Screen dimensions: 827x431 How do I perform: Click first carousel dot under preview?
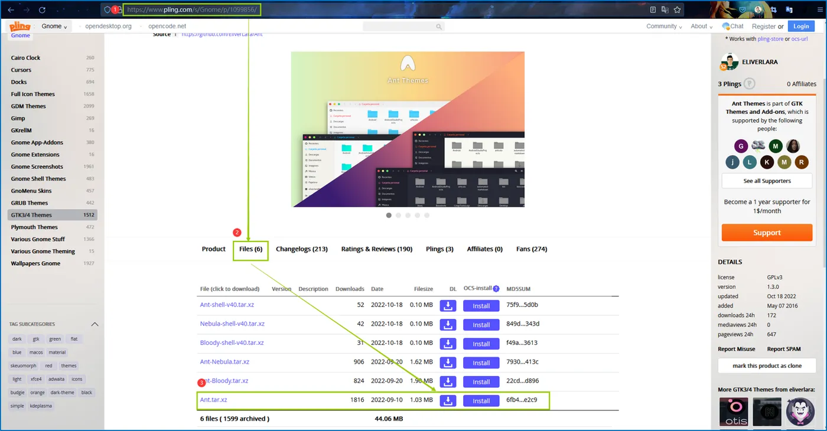click(x=389, y=215)
